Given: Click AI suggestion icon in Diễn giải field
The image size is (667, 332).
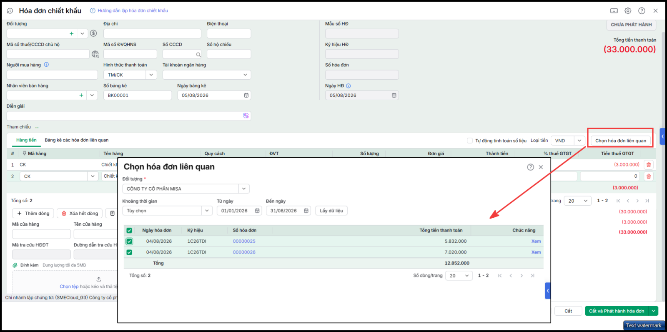Looking at the screenshot, I should [246, 116].
